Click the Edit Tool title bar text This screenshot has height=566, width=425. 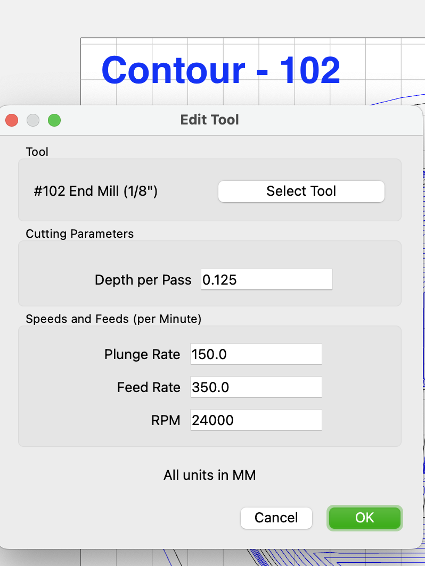pyautogui.click(x=210, y=120)
